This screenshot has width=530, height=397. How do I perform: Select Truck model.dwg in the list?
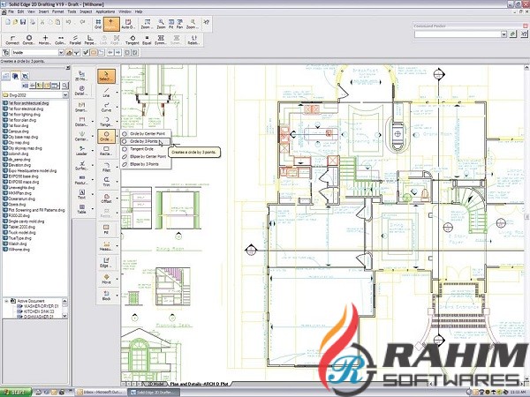(19, 233)
